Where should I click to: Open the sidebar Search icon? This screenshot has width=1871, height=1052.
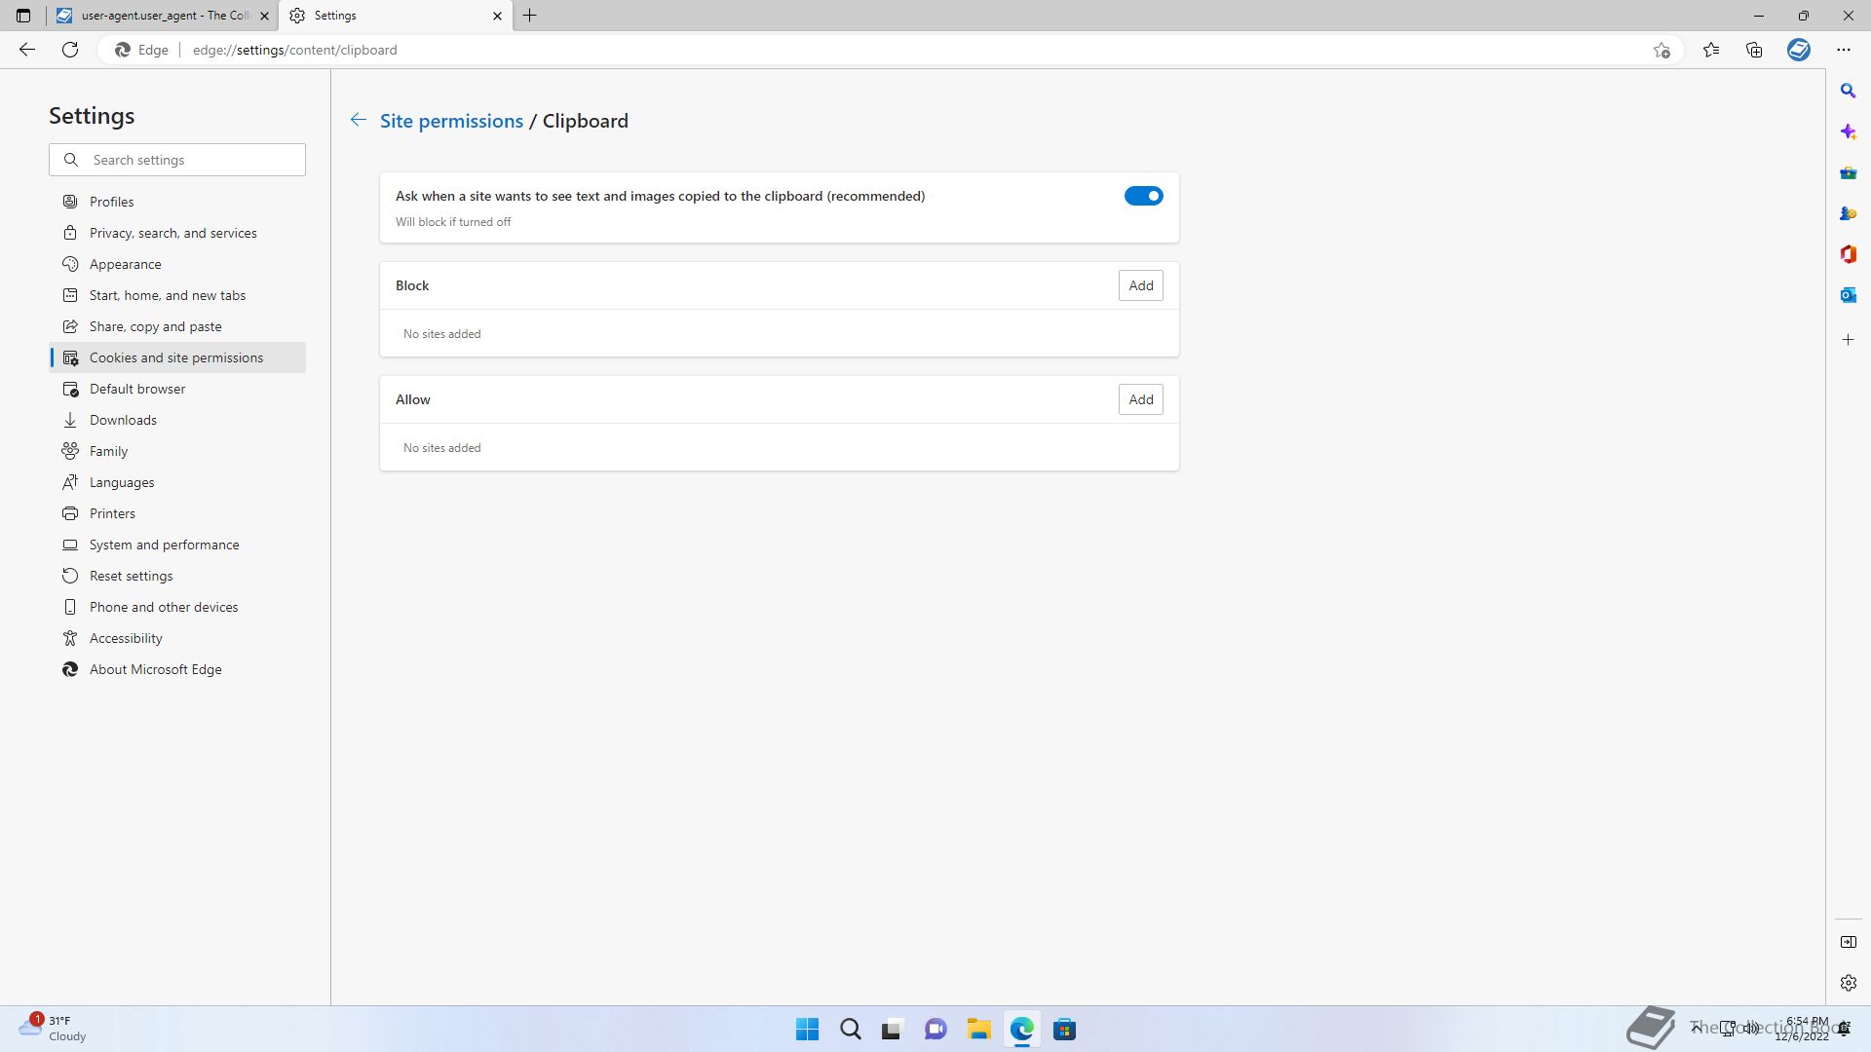(x=1848, y=91)
